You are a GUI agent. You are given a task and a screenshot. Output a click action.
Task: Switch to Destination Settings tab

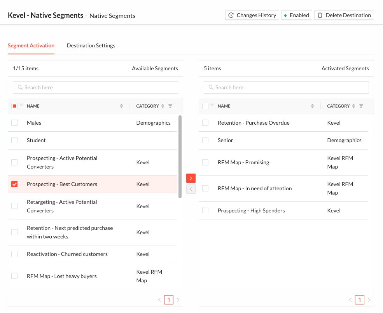(x=91, y=45)
